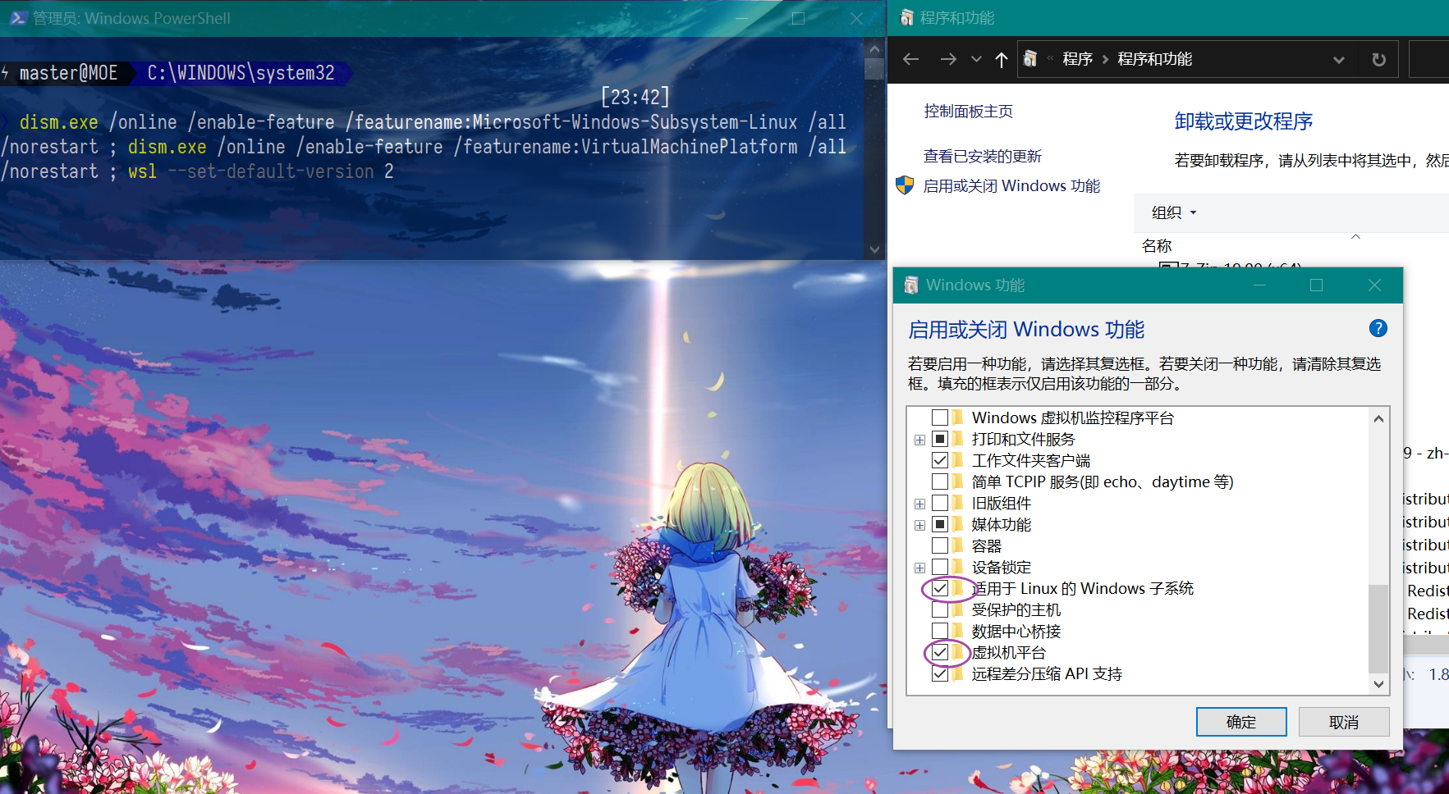Toggle the 媒体功能 checkbox

click(x=940, y=524)
